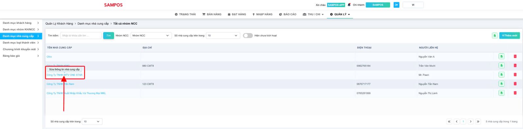Screen dimensions: 523x129
Task: Open the BÁO CÁO menu tab
Action: (288, 14)
